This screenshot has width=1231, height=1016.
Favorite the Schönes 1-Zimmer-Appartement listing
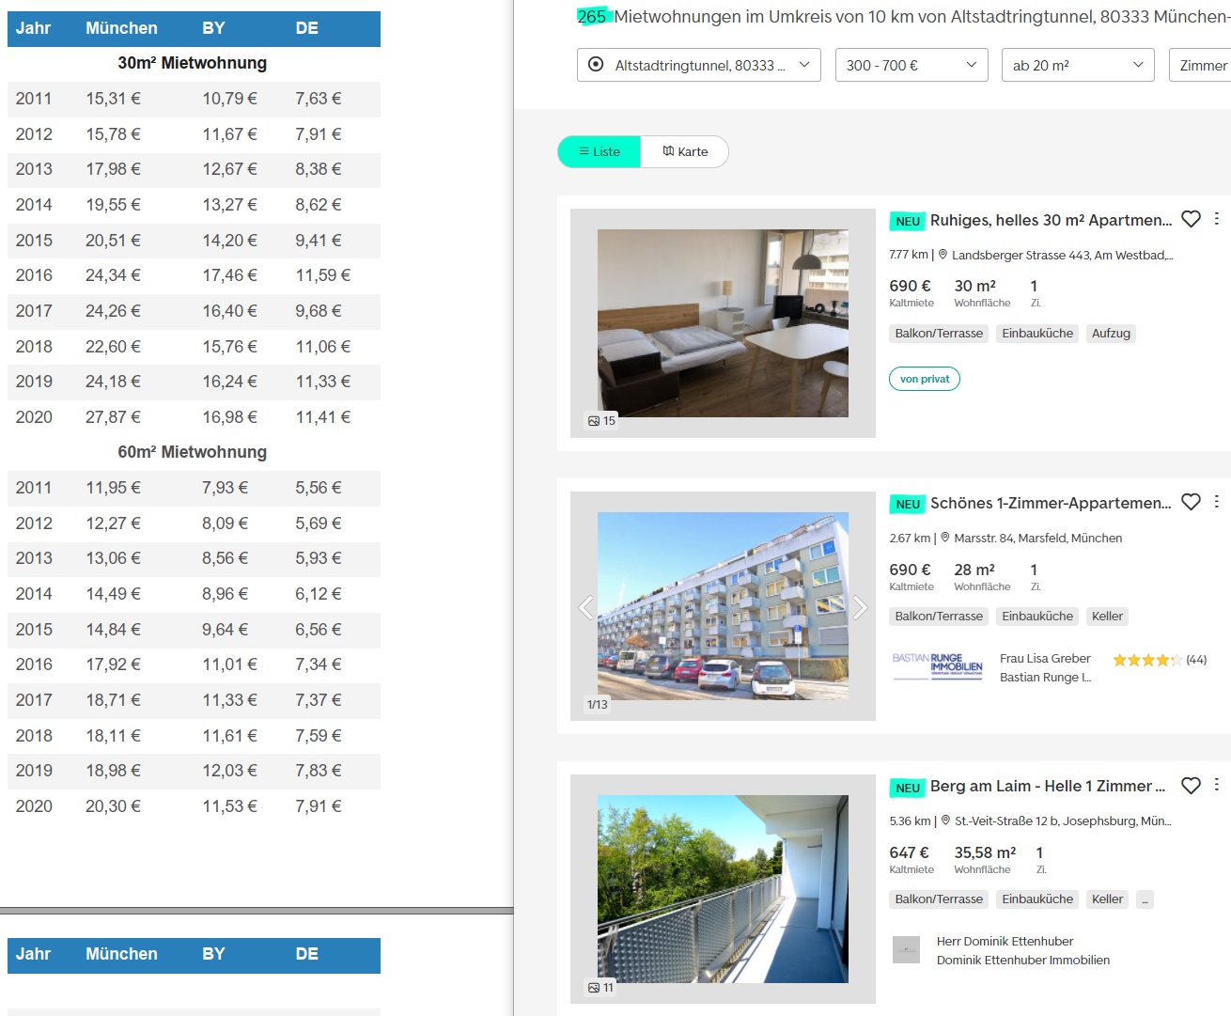(1191, 502)
